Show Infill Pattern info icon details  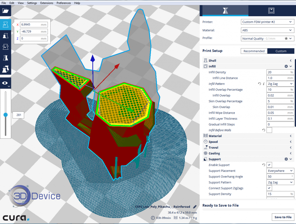point(264,84)
